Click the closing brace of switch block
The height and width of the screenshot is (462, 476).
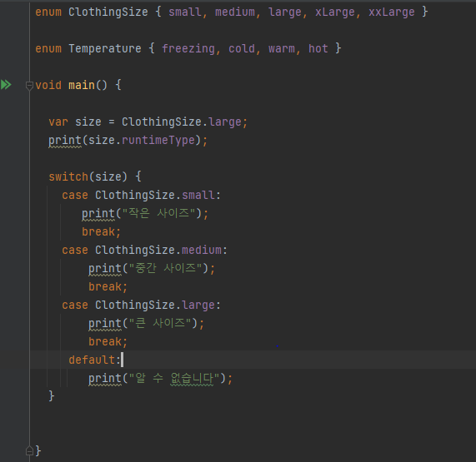pos(52,396)
